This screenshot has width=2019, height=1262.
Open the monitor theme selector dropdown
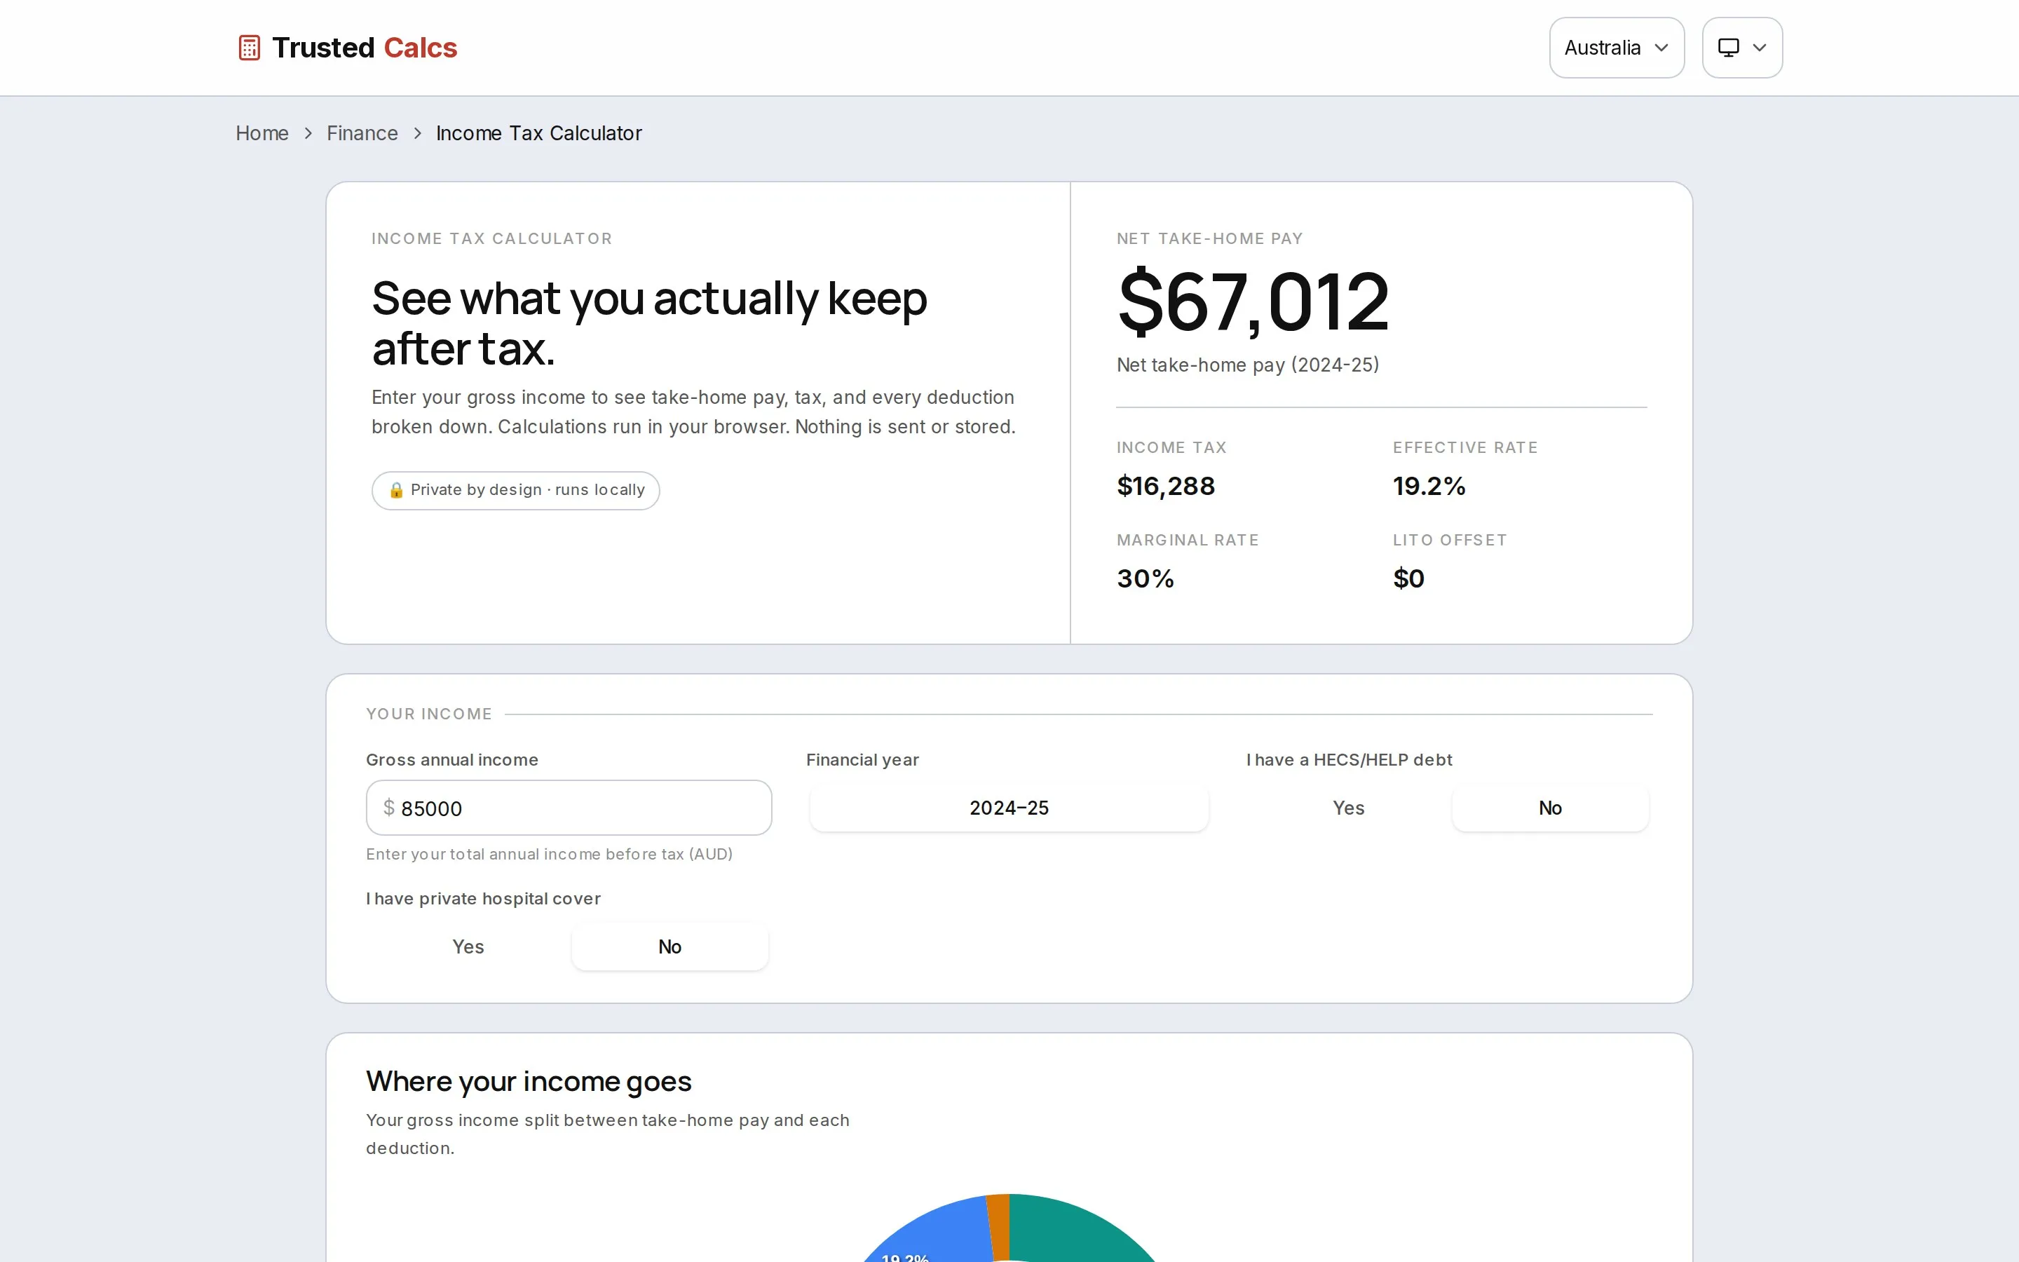coord(1741,48)
